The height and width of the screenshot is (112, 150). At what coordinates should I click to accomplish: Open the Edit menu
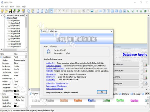[x=7, y=6]
